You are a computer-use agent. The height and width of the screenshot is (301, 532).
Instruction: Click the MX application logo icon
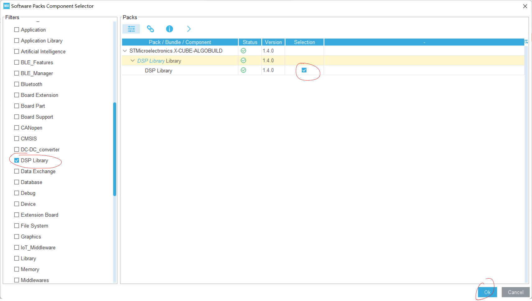tap(6, 6)
